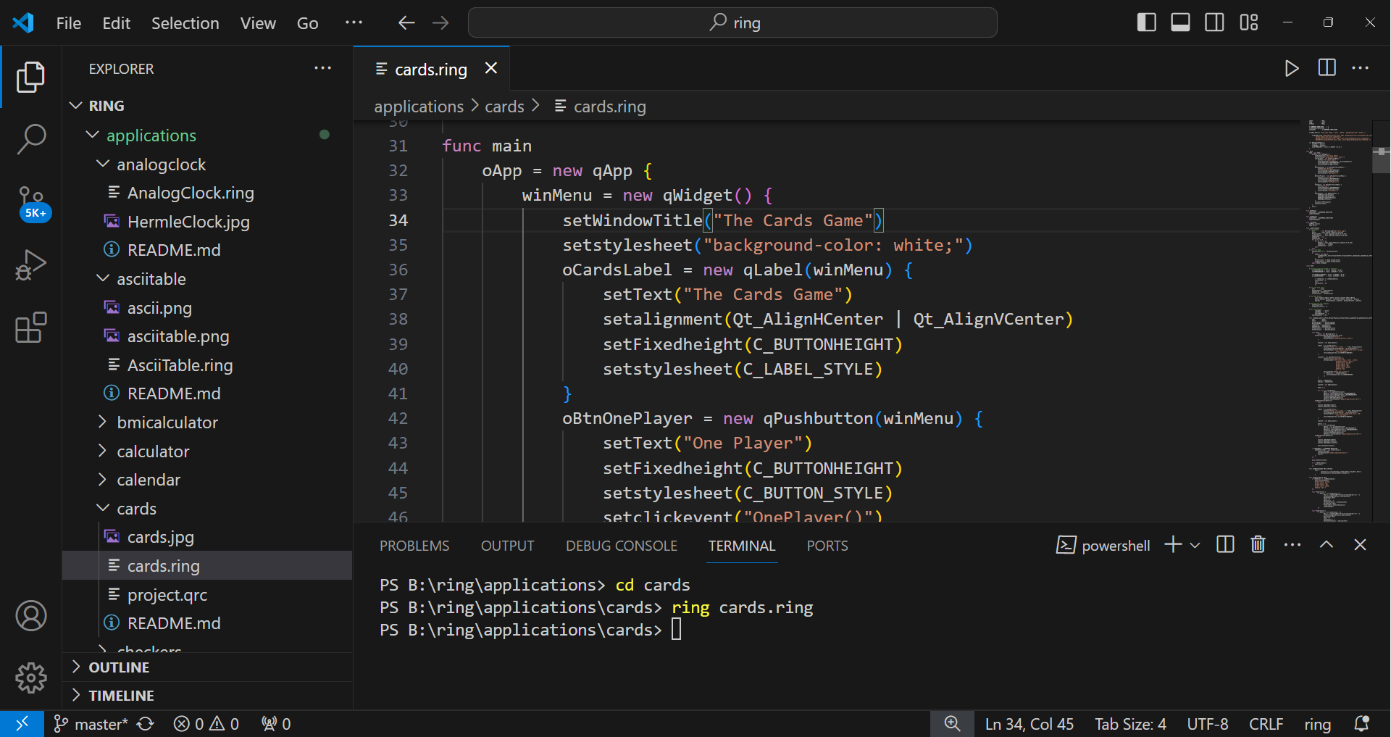Click the search box containing ring
1391x737 pixels.
(732, 22)
